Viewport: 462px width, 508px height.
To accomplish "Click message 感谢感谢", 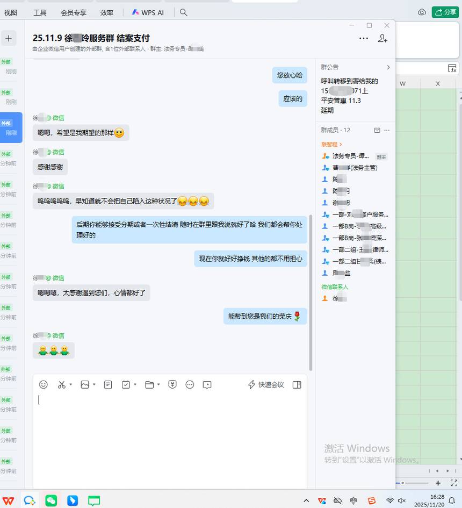I will pyautogui.click(x=50, y=167).
